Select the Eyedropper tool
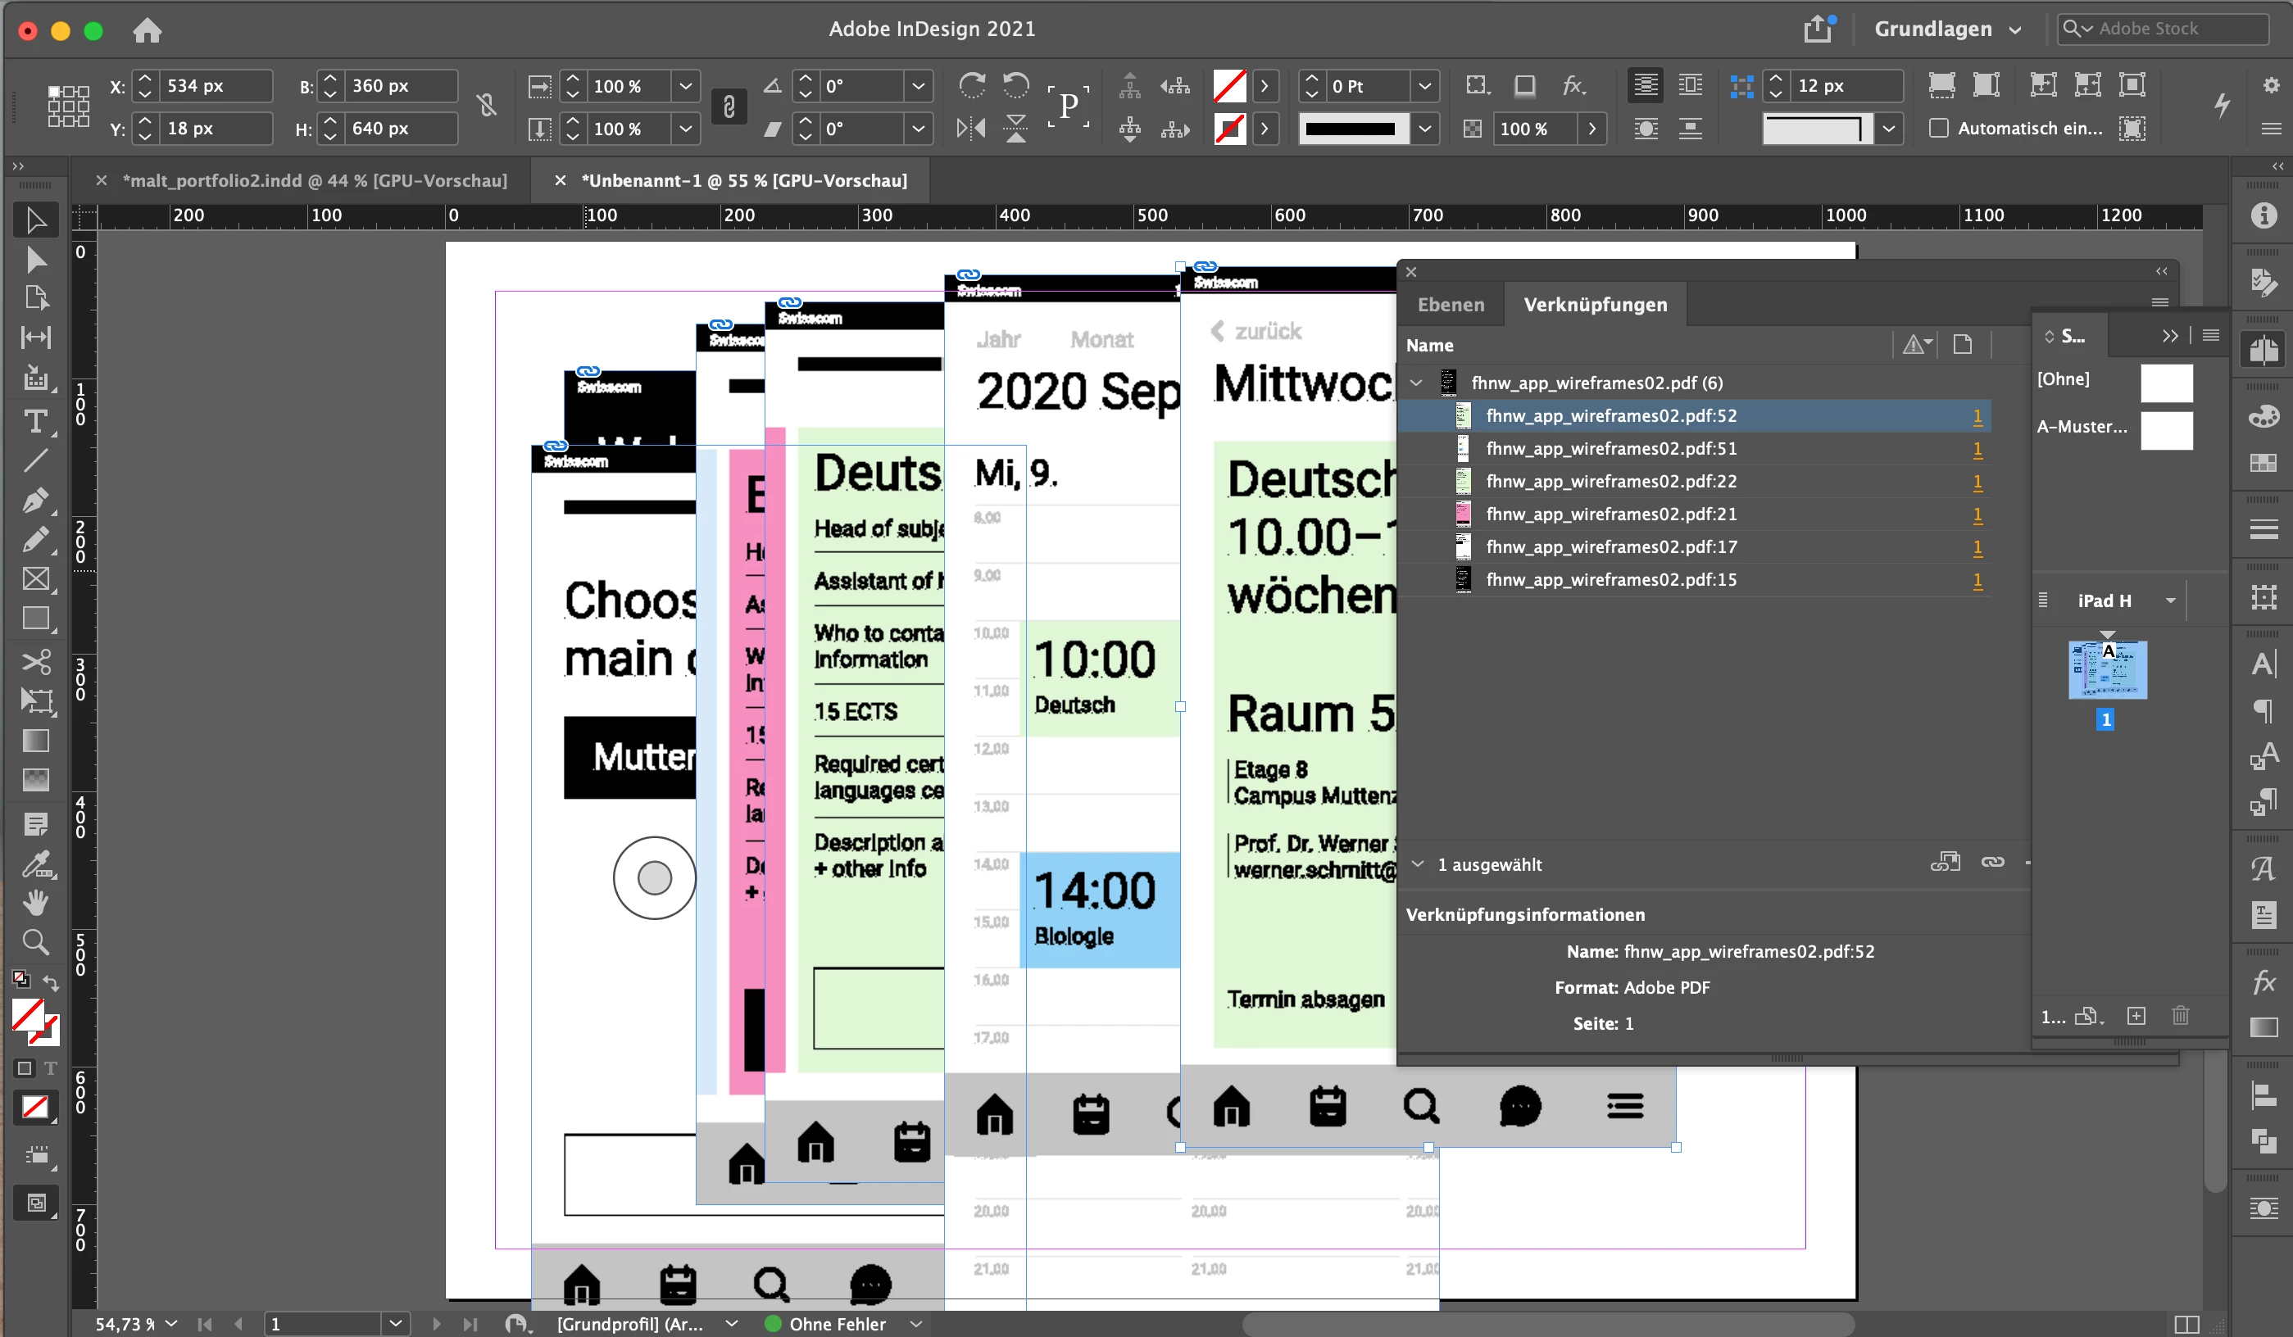2293x1337 pixels. click(35, 863)
